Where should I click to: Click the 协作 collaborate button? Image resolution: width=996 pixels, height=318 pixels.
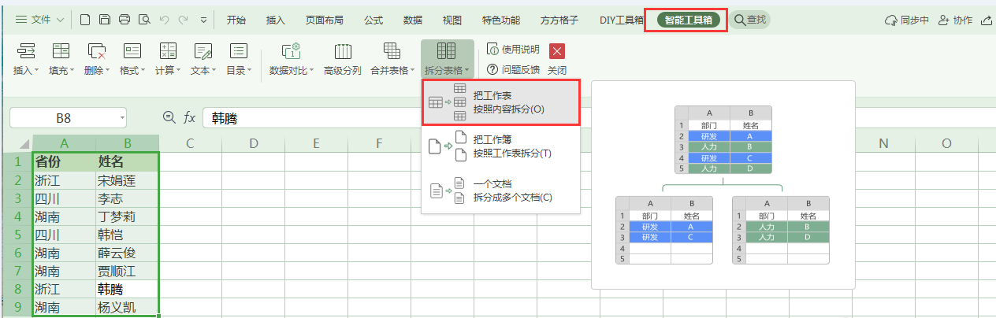point(955,20)
